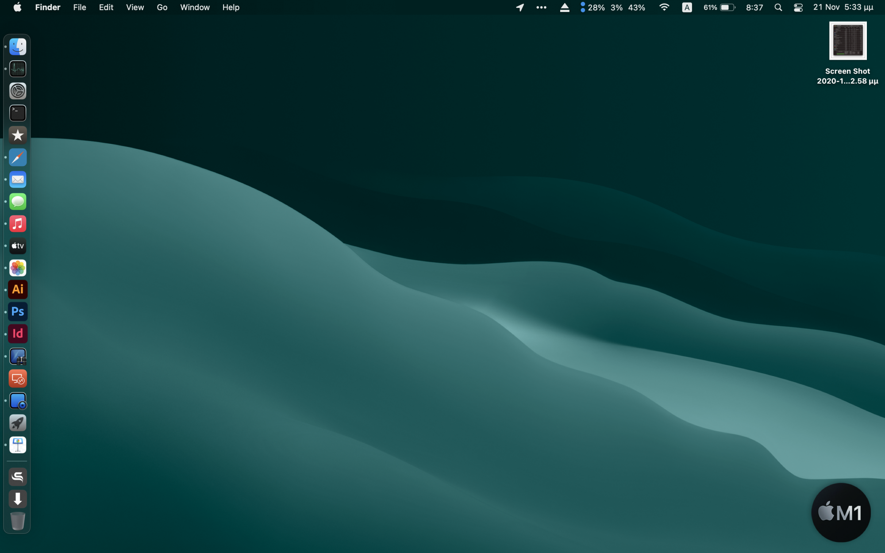Launch Photoshop from the dock

(x=18, y=312)
